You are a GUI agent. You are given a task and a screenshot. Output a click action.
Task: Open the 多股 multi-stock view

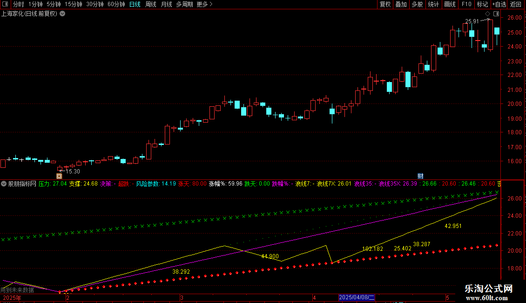pos(417,4)
